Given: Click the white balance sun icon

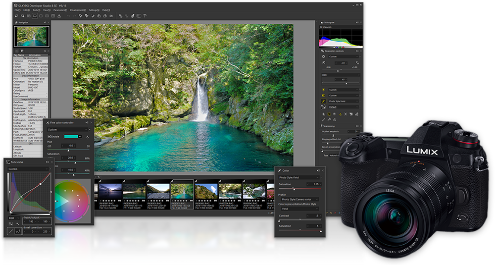Looking at the screenshot, I should click(324, 90).
